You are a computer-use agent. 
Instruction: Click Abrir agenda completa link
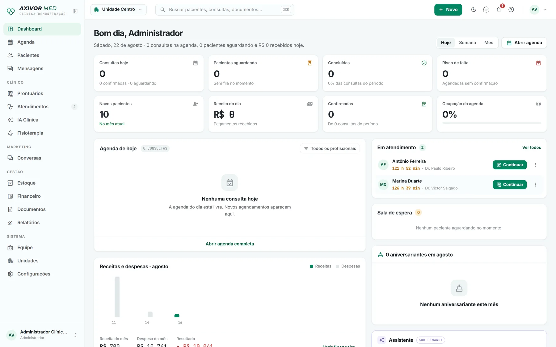(230, 244)
